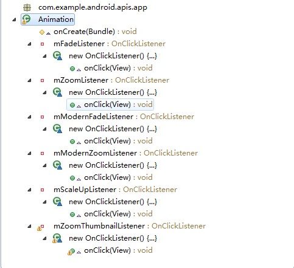Click the green circle icon of highlighted onClick(View)
This screenshot has height=268, width=294.
point(72,105)
